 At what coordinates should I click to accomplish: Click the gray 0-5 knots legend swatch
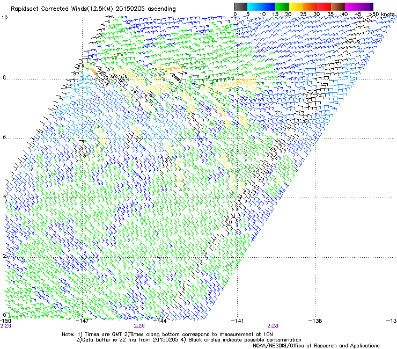(241, 6)
